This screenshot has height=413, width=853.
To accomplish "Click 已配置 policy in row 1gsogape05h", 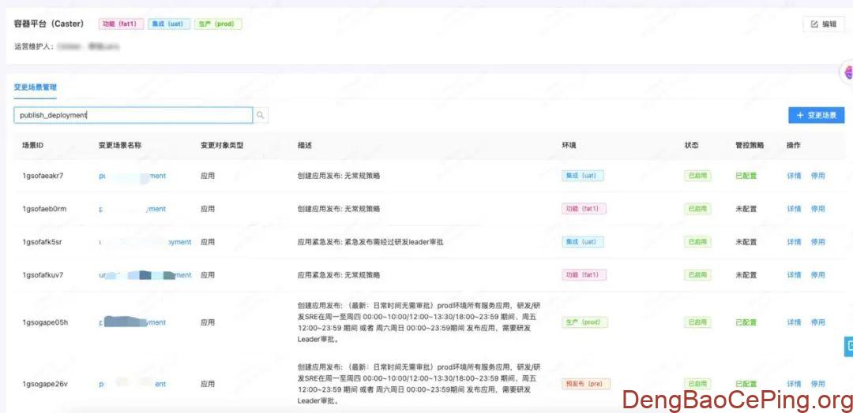I will [746, 322].
